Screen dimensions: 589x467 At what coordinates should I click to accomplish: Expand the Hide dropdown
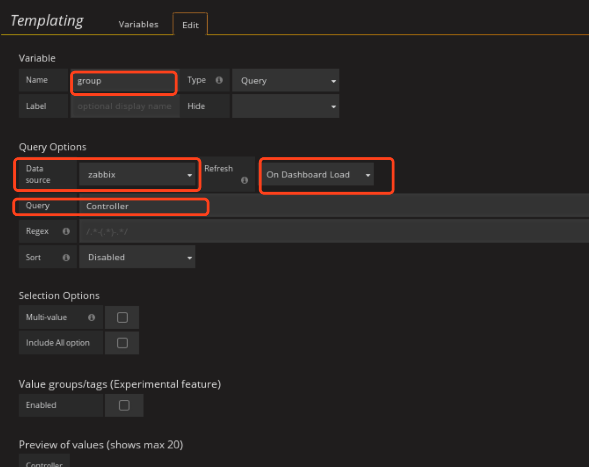pyautogui.click(x=286, y=106)
